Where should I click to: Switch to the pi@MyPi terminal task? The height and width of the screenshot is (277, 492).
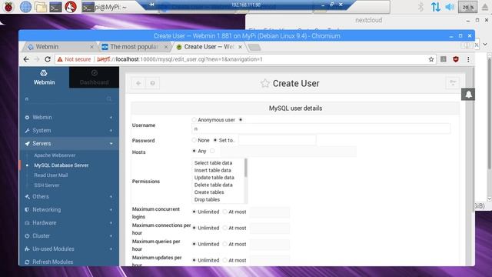click(x=105, y=7)
